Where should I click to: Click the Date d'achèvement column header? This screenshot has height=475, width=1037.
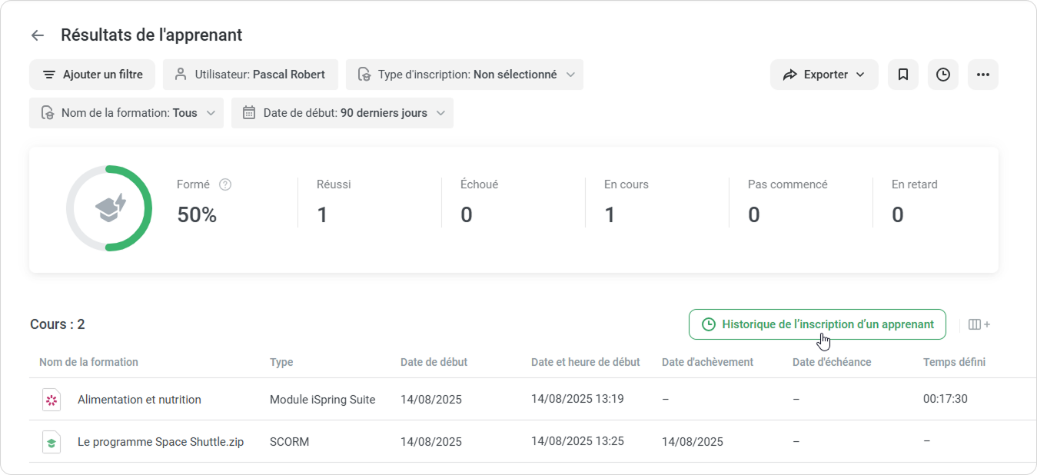[x=707, y=362]
